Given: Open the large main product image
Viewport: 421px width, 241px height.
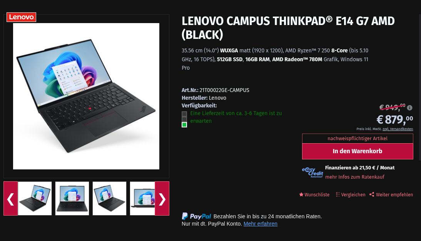Looking at the screenshot, I should tap(86, 96).
